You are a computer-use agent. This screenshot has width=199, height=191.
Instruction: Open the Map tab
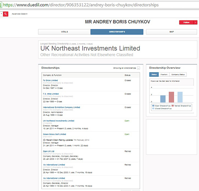point(172,32)
